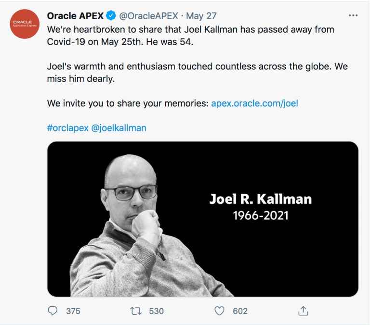This screenshot has height=325, width=370.
Task: Click the @OracleAPEX handle
Action: click(149, 16)
